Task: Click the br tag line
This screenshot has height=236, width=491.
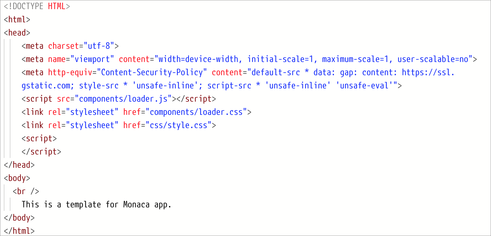Action: [26, 191]
